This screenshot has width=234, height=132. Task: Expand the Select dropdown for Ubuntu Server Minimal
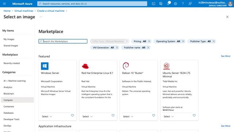tap(169, 117)
